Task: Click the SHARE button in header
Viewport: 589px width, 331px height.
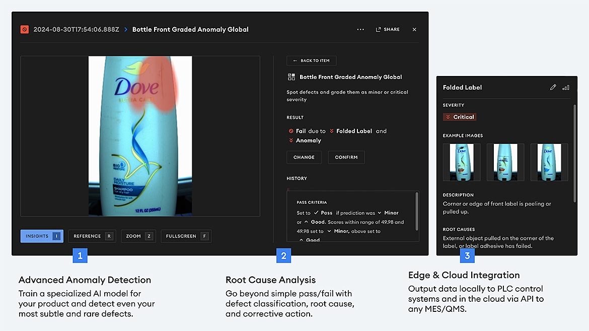Action: (x=388, y=29)
